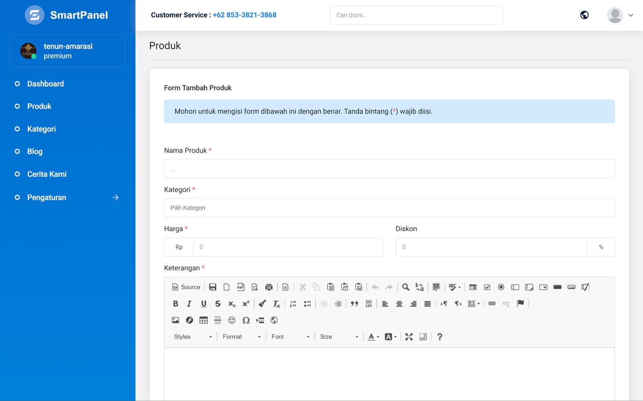Viewport: 643px width, 401px height.
Task: Insert a text field from editor toolbar
Action: point(515,287)
